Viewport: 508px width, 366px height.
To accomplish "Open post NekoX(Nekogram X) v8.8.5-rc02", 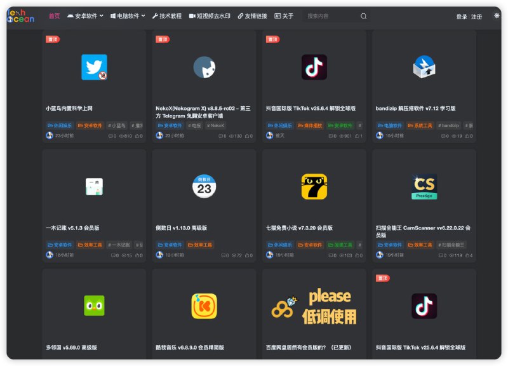I will 203,112.
